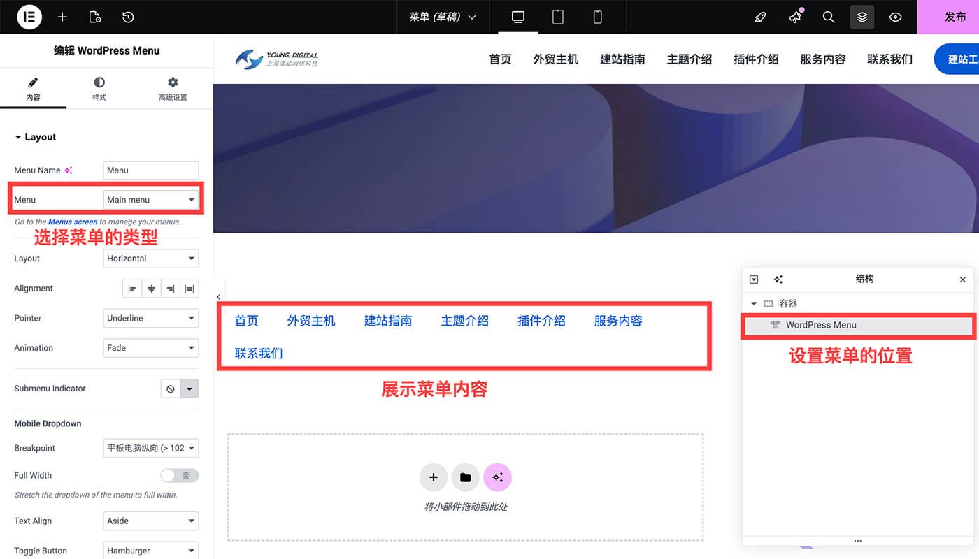979x559 pixels.
Task: Click the 发布 publish button
Action: click(957, 17)
